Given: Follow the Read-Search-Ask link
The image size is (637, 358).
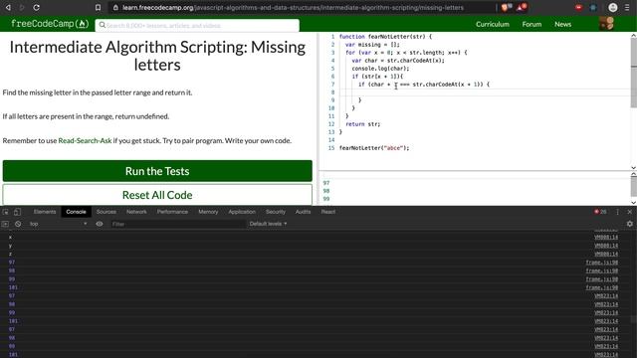Looking at the screenshot, I should [x=85, y=140].
